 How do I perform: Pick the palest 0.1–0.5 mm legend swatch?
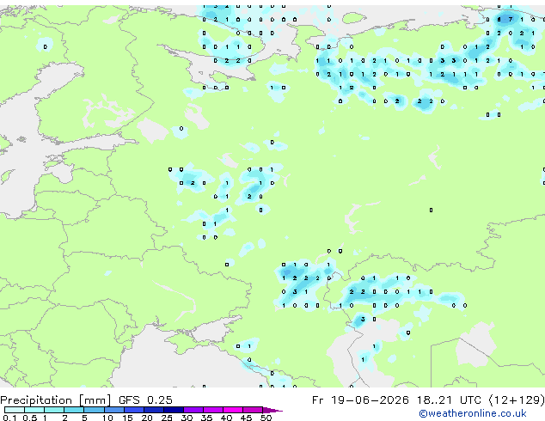coord(15,410)
